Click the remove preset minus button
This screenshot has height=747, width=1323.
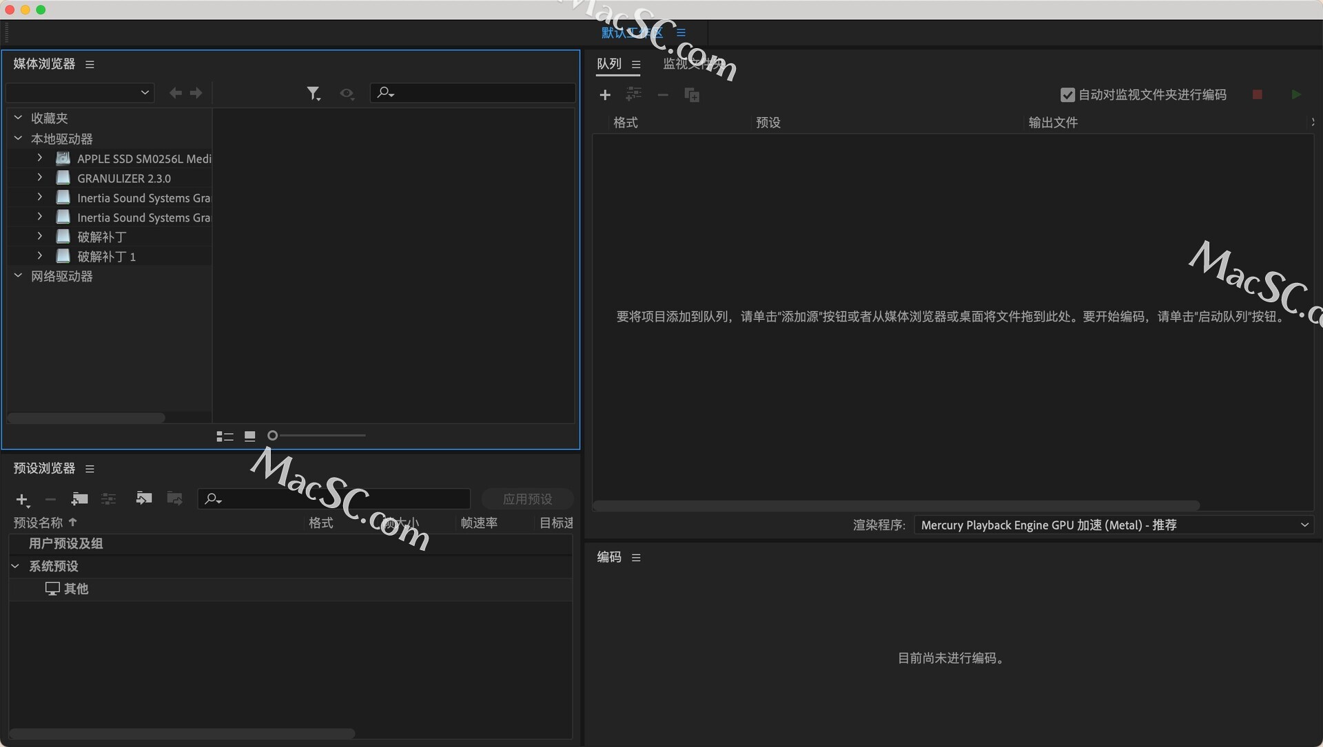point(50,500)
